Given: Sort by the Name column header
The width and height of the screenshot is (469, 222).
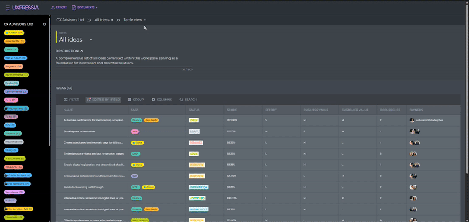Looking at the screenshot, I should pos(68,110).
